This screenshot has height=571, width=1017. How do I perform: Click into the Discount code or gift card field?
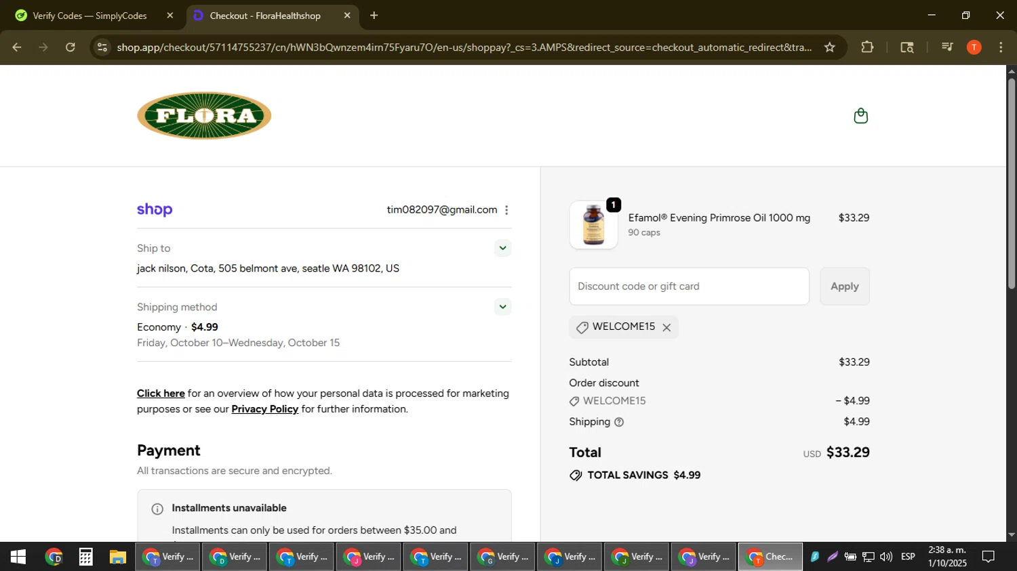(x=689, y=287)
